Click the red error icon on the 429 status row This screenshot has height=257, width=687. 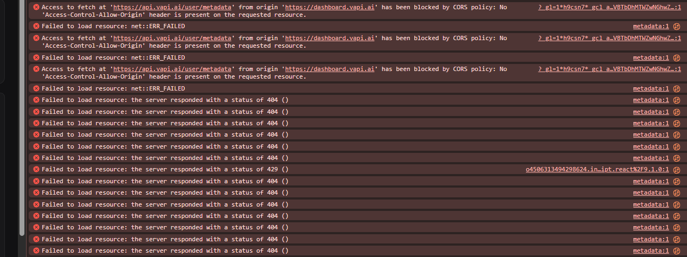(36, 169)
